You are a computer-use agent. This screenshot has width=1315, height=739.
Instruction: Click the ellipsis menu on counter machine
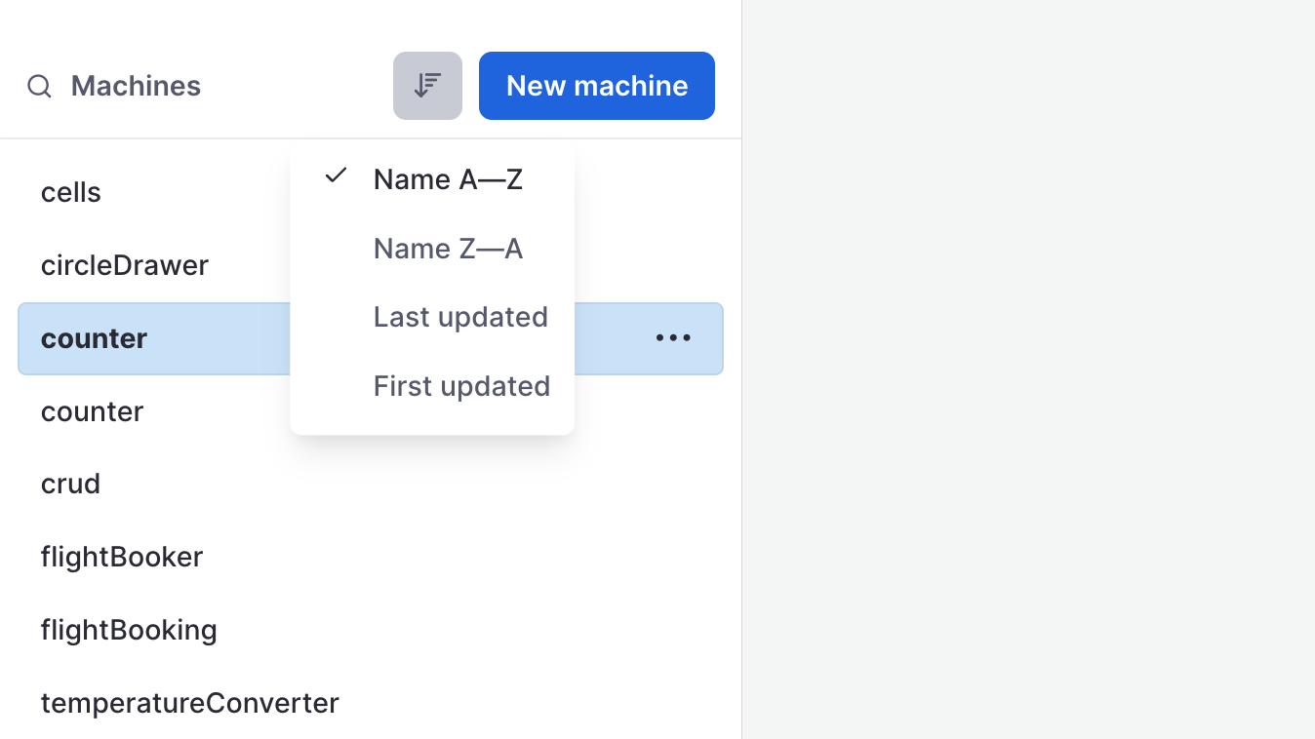pyautogui.click(x=674, y=338)
